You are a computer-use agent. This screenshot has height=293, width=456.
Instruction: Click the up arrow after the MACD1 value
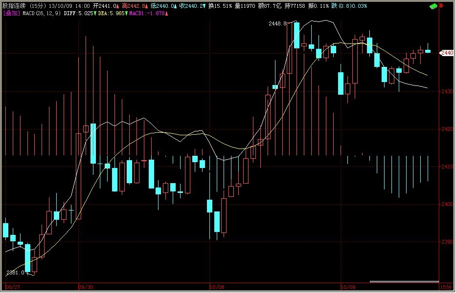pyautogui.click(x=167, y=13)
